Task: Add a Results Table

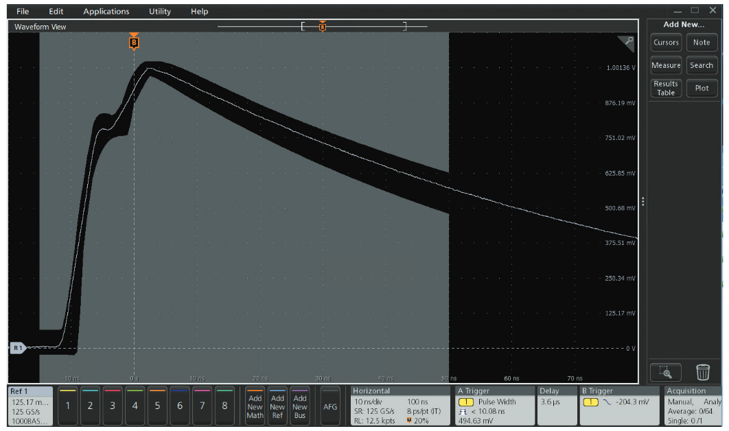Action: [x=666, y=88]
